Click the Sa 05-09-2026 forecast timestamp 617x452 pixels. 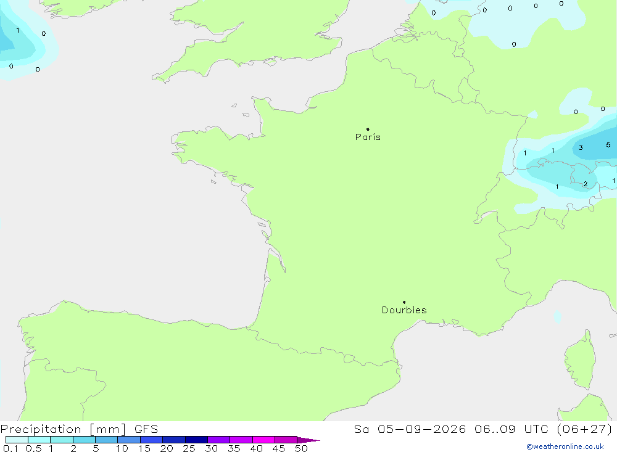(483, 429)
